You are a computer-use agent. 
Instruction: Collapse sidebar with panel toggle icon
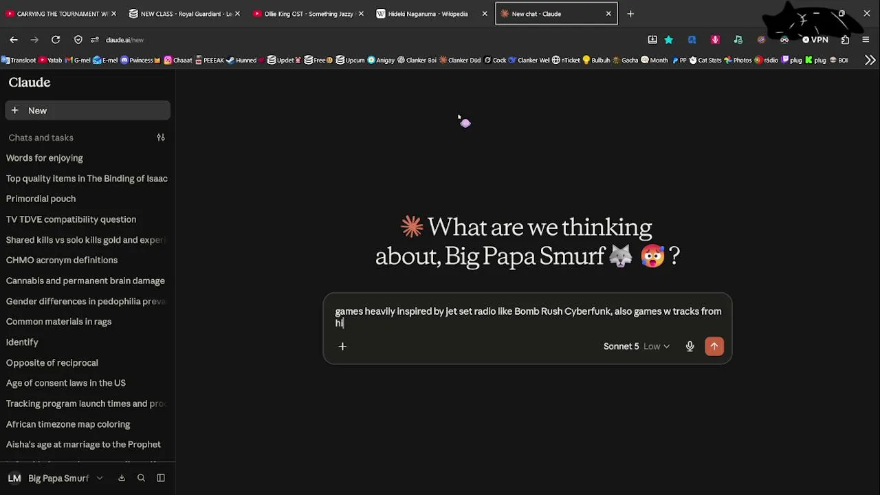pos(161,478)
